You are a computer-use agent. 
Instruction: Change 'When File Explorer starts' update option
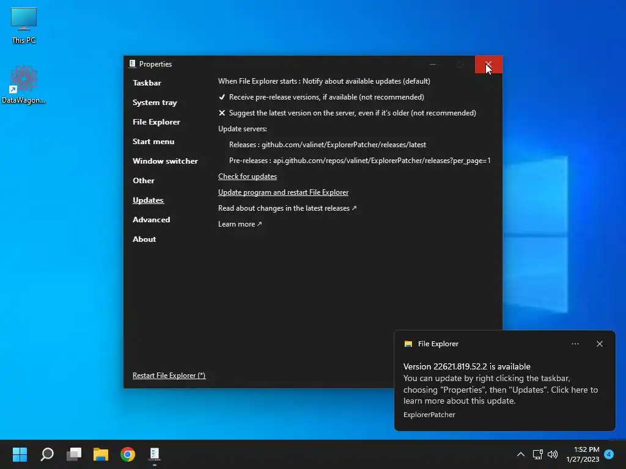tap(324, 81)
